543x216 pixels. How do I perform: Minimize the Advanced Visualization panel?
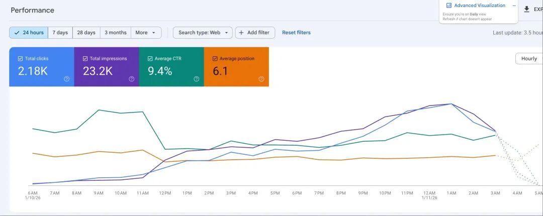coord(514,6)
